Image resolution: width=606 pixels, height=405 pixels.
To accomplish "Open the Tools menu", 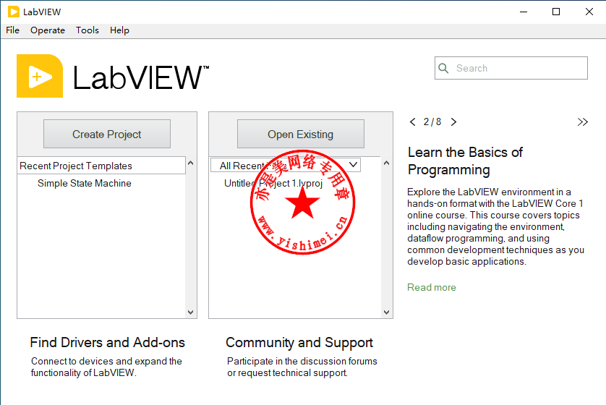I will pos(88,30).
